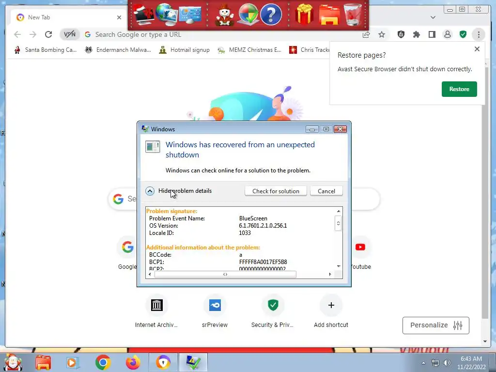Open the Santa Start button
Screen dimensions: 496x372
[x=13, y=362]
